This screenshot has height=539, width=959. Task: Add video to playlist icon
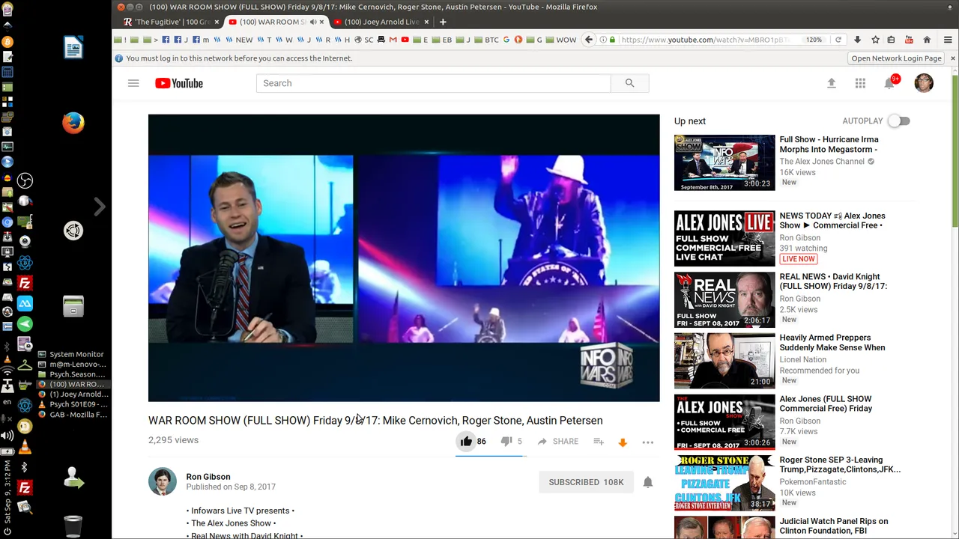pyautogui.click(x=599, y=442)
